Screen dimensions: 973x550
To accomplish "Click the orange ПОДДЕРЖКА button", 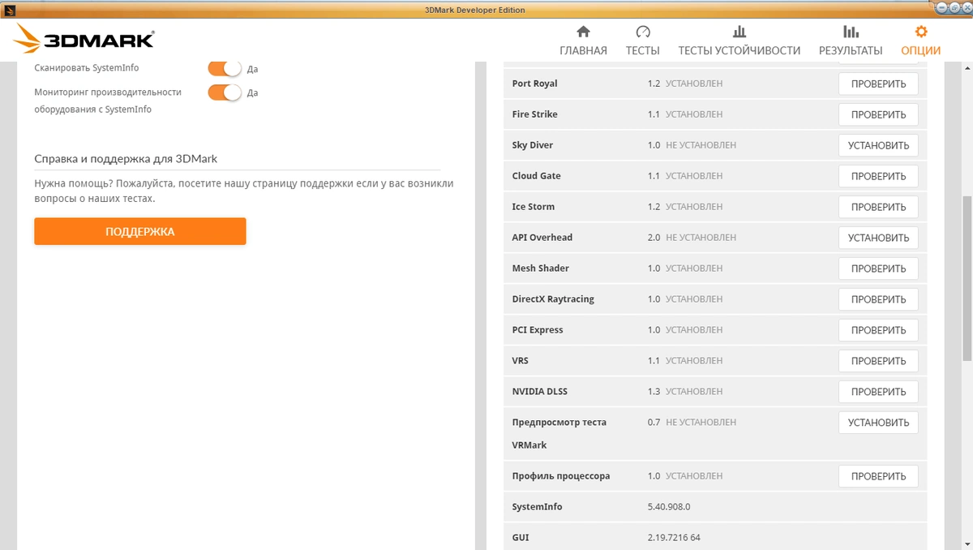I will 139,231.
